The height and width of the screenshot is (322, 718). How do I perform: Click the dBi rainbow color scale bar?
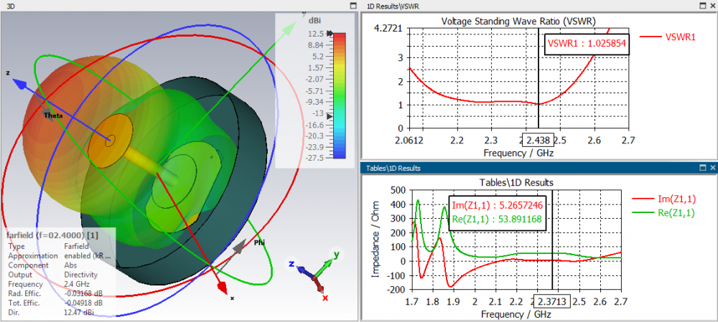point(340,95)
